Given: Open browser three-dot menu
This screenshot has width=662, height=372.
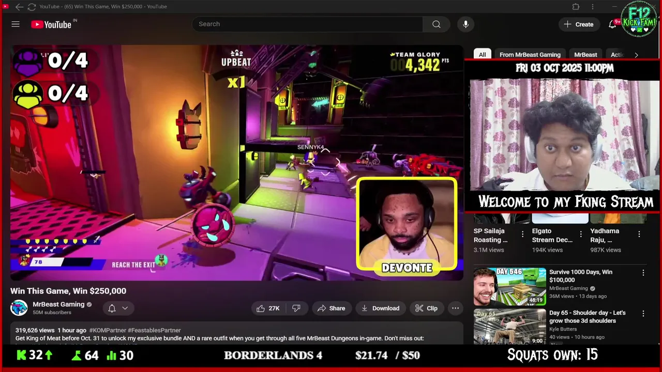Looking at the screenshot, I should [x=593, y=7].
